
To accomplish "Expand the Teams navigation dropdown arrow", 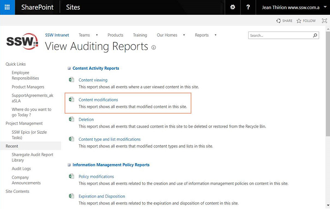I will pos(97,35).
